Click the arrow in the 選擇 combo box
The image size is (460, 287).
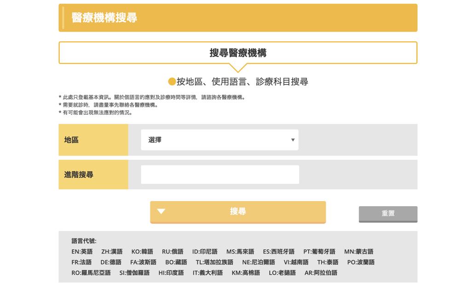coord(293,140)
